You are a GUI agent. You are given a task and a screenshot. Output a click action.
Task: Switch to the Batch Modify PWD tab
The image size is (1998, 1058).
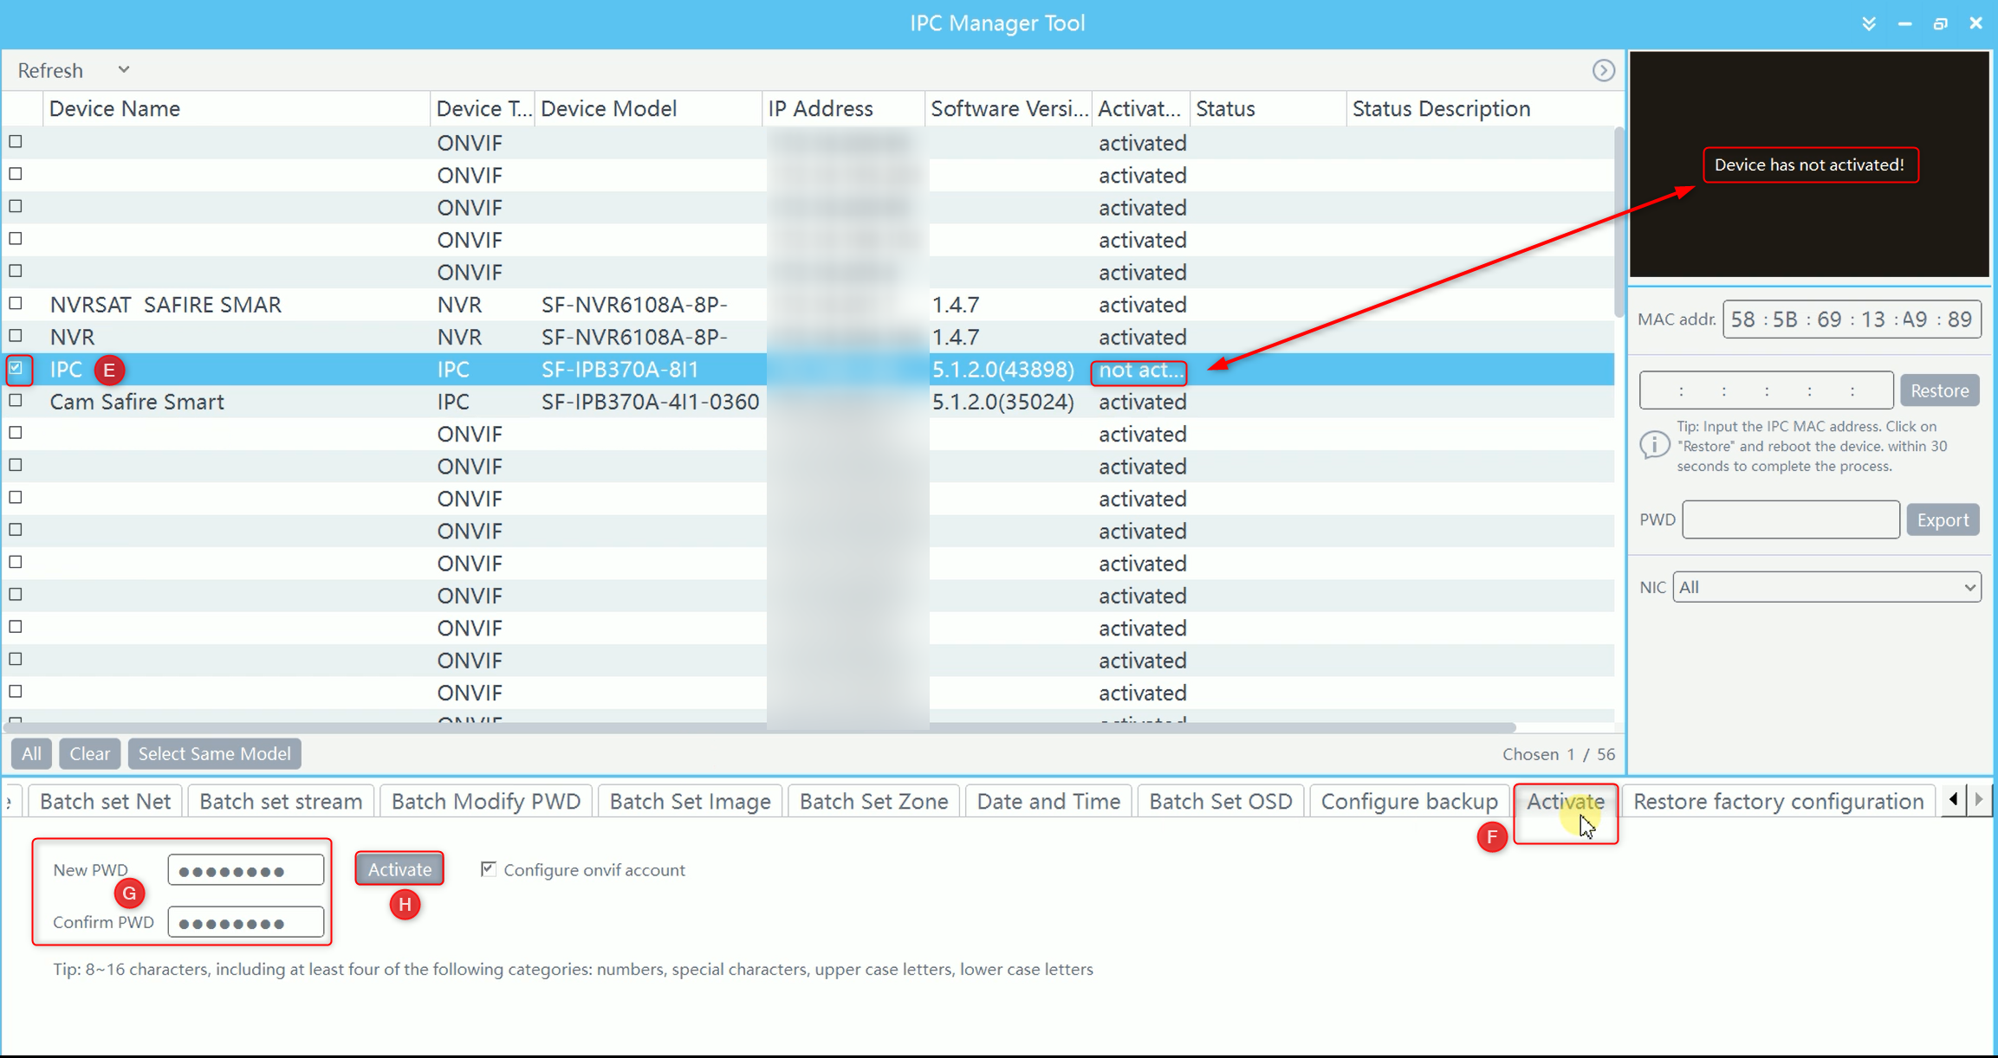click(485, 802)
